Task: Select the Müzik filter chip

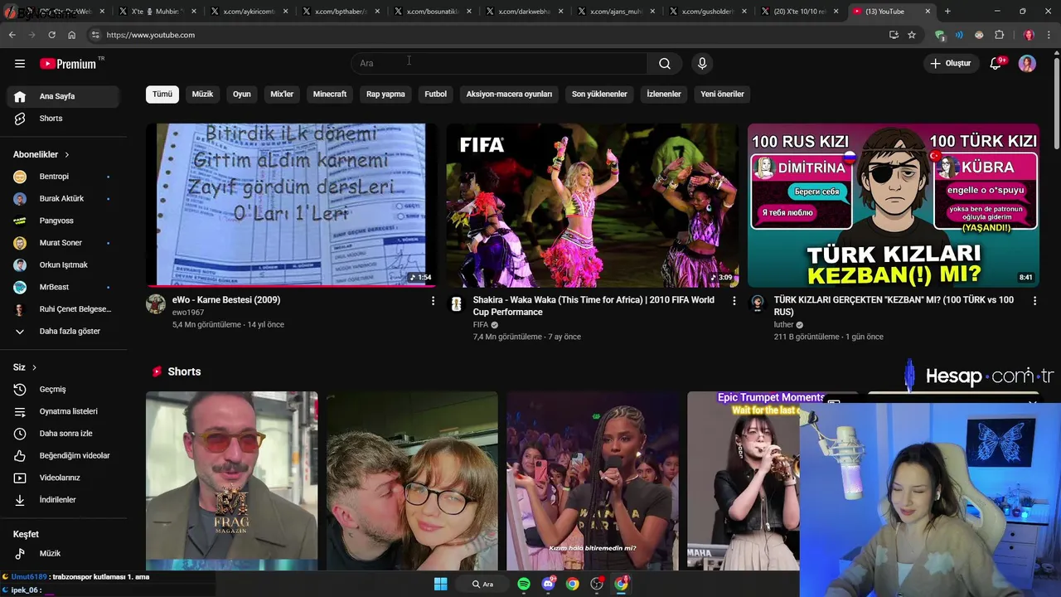Action: [x=202, y=95]
